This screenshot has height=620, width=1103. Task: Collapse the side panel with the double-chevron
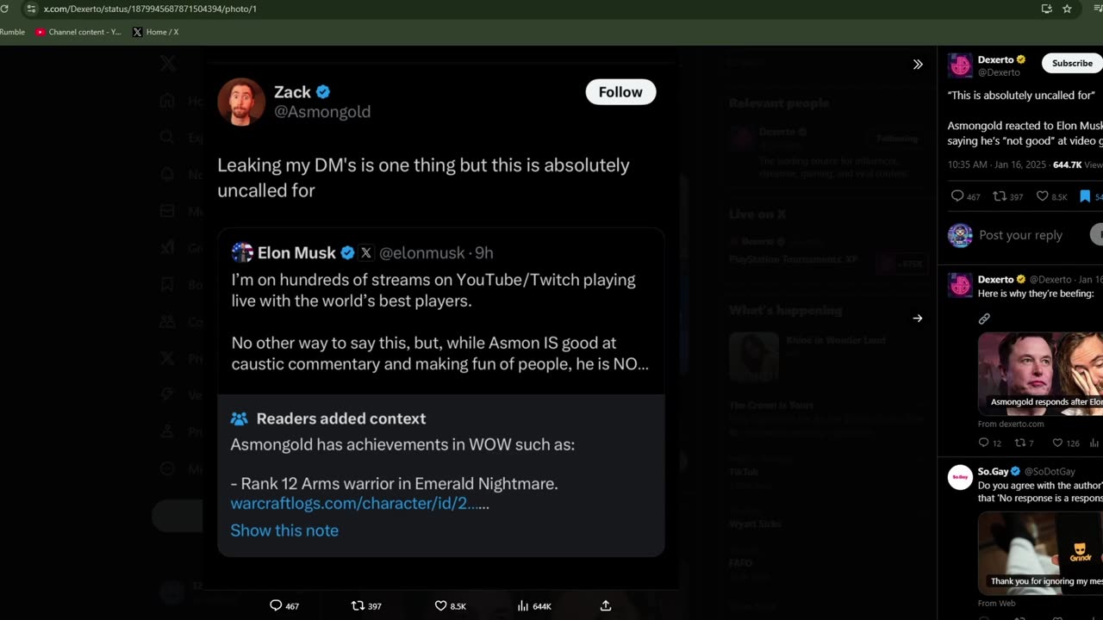click(x=918, y=64)
